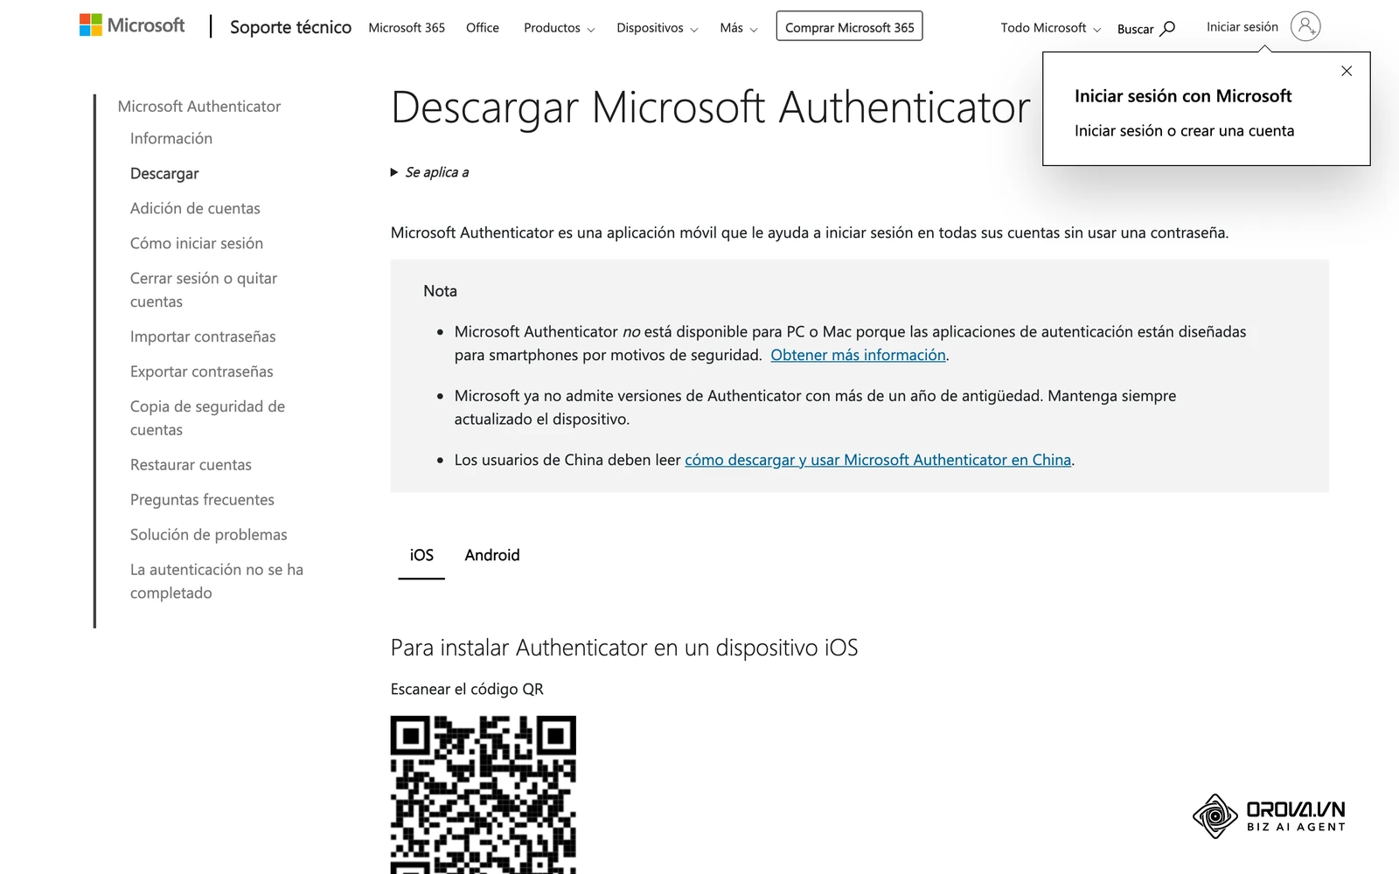Open Importar contraseñas sidebar item
This screenshot has height=874, width=1399.
click(x=203, y=336)
